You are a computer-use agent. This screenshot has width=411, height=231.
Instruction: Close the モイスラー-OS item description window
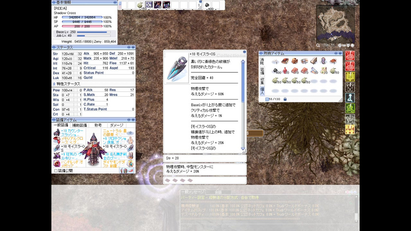[244, 52]
